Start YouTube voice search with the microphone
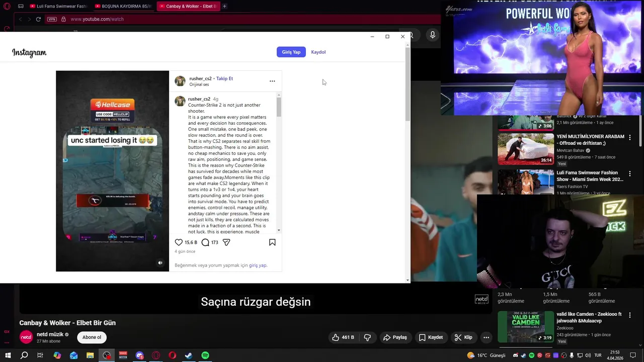Viewport: 644px width, 362px height. pos(432,35)
